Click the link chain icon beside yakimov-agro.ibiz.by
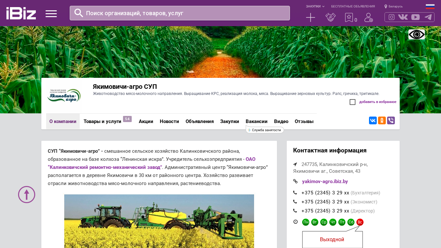 [x=295, y=181]
